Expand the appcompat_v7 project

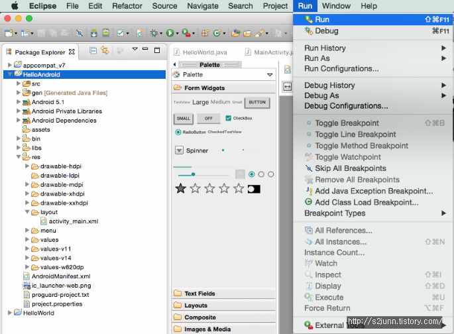[x=9, y=65]
